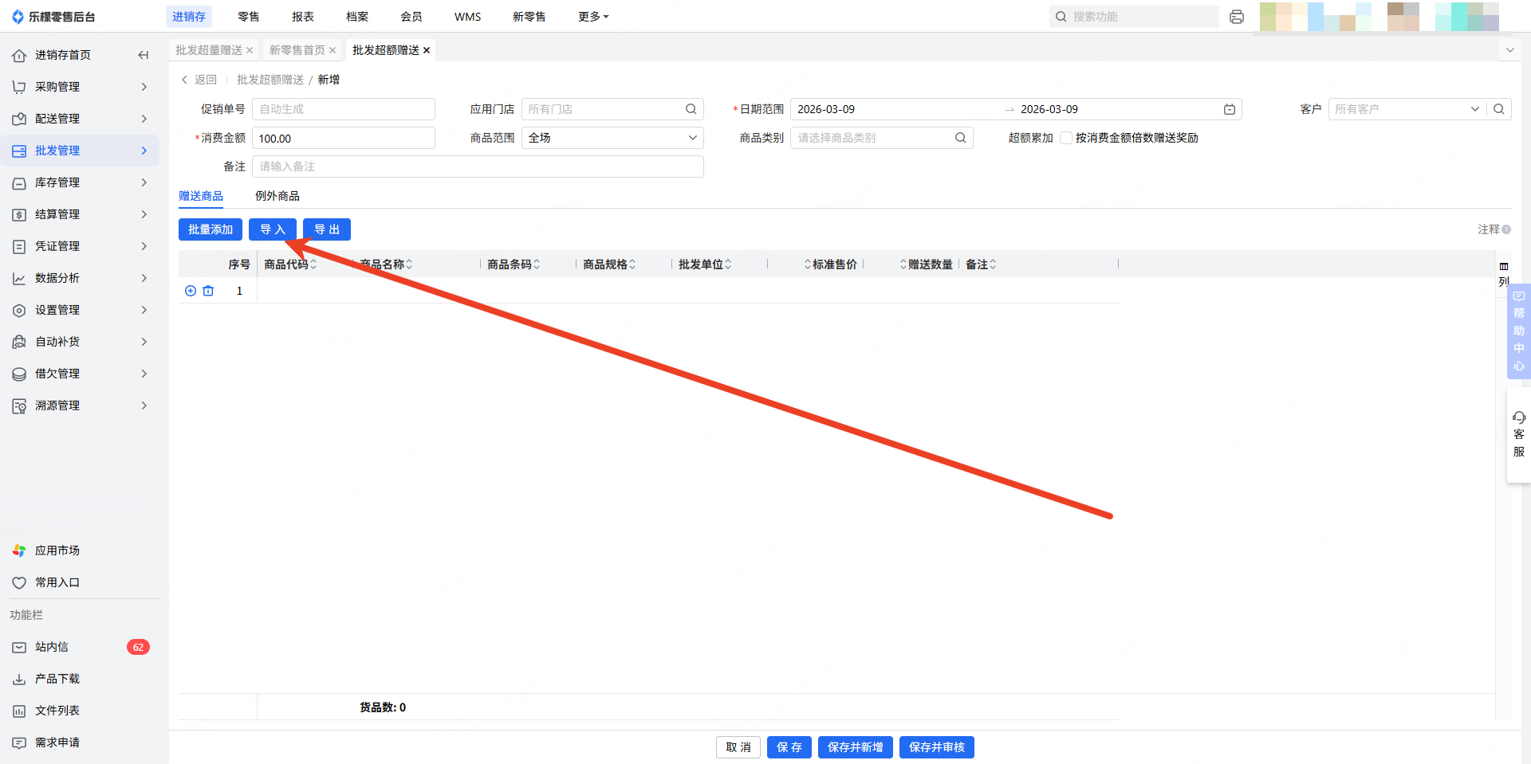Click the search button beside 客户 field
1531x764 pixels.
[x=1499, y=109]
